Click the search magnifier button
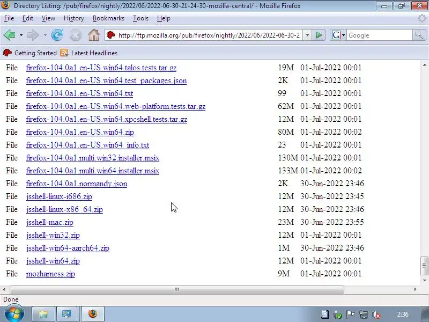Image resolution: width=429 pixels, height=322 pixels. tap(419, 35)
